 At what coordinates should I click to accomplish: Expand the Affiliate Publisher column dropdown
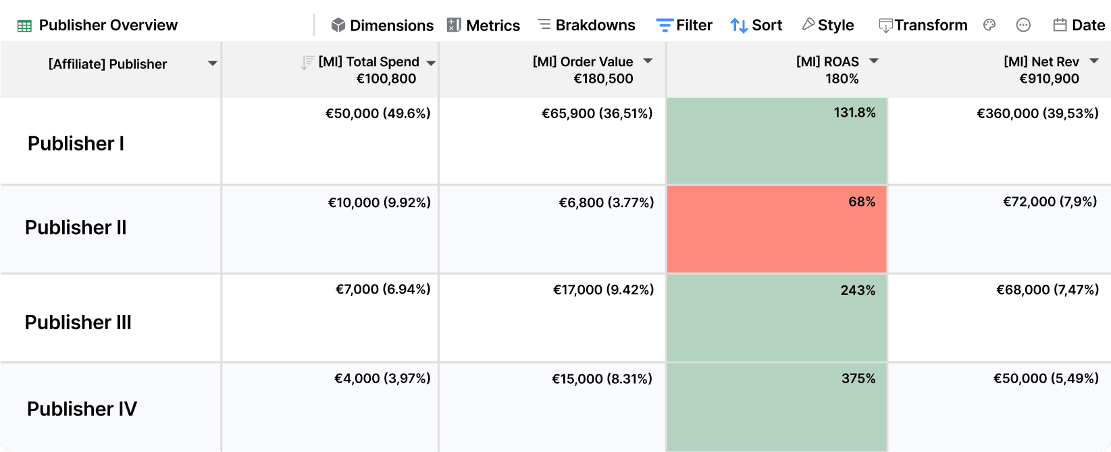pyautogui.click(x=213, y=63)
